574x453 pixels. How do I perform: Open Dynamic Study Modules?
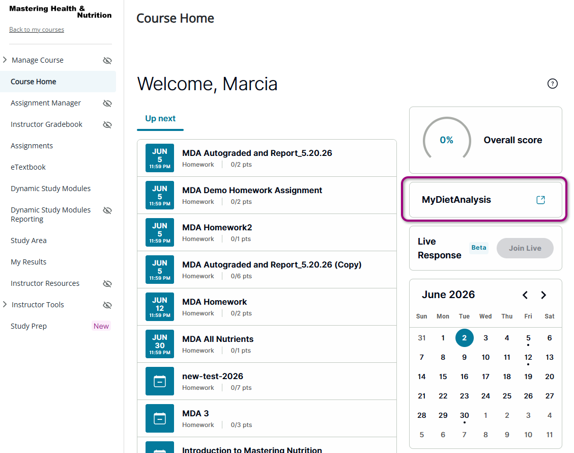[50, 189]
